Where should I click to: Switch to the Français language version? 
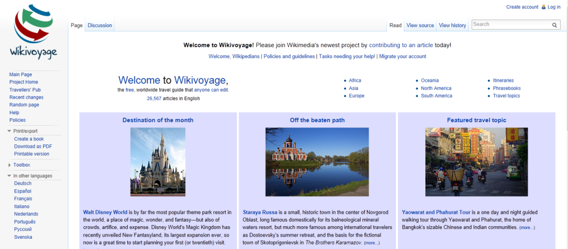pyautogui.click(x=23, y=198)
